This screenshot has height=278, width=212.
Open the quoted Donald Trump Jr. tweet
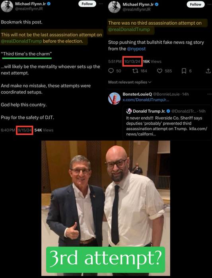click(167, 122)
